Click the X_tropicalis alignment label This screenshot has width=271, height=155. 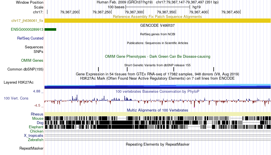click(x=34, y=136)
